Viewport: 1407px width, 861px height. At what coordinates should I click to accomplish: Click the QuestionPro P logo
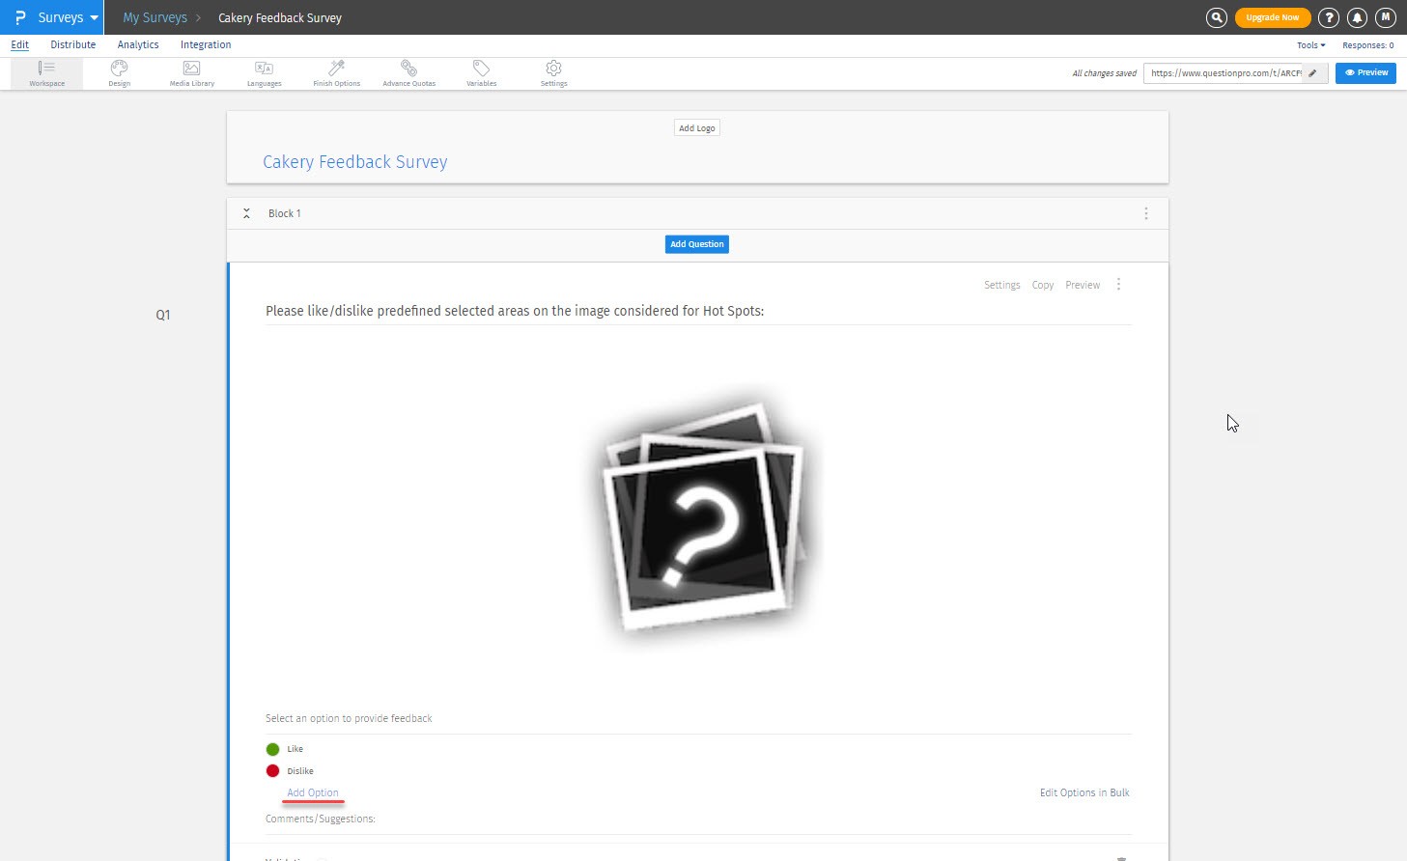point(19,17)
